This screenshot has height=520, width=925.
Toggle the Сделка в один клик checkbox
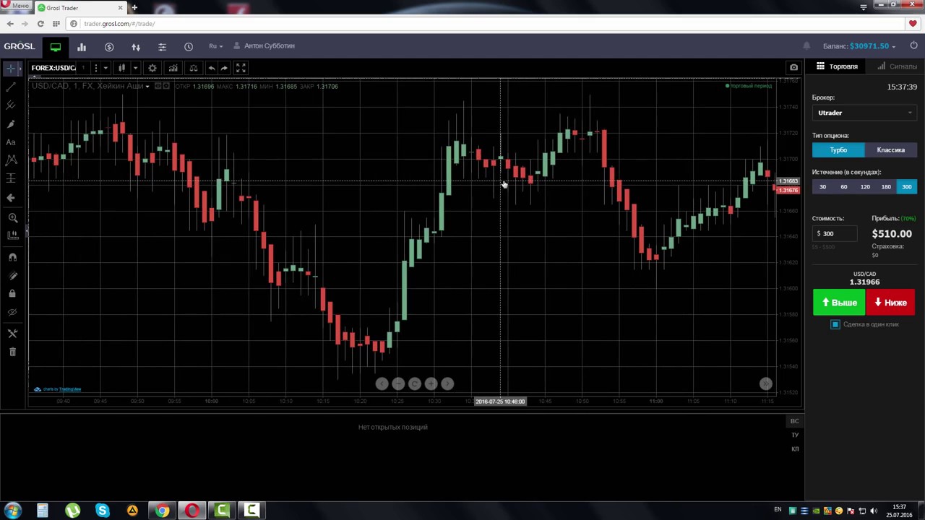pos(835,324)
